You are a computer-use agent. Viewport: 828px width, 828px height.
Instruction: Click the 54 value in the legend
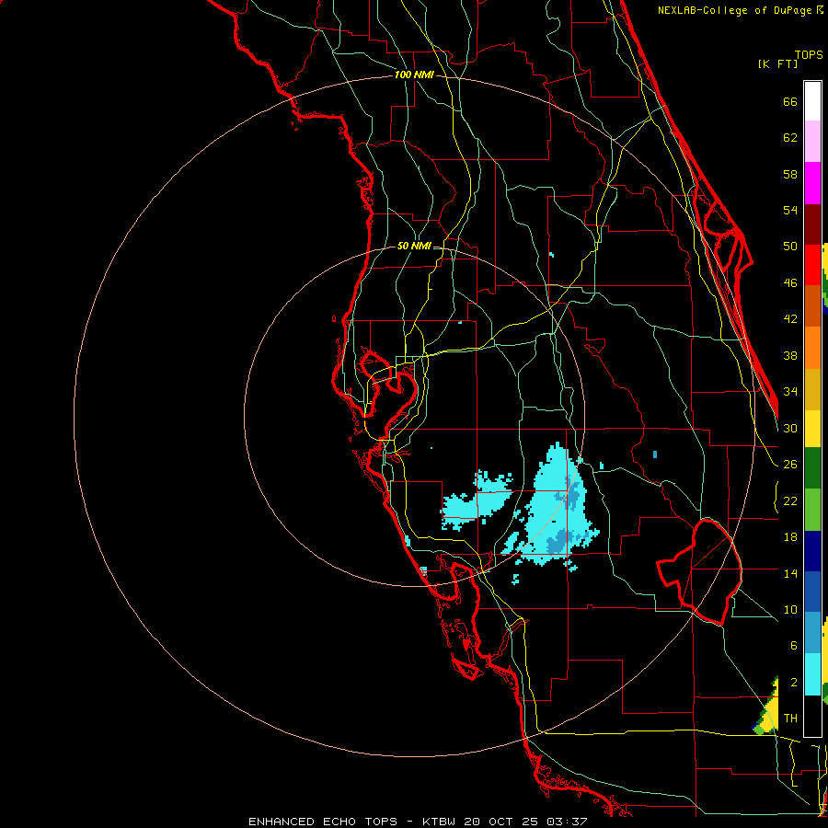pyautogui.click(x=790, y=210)
